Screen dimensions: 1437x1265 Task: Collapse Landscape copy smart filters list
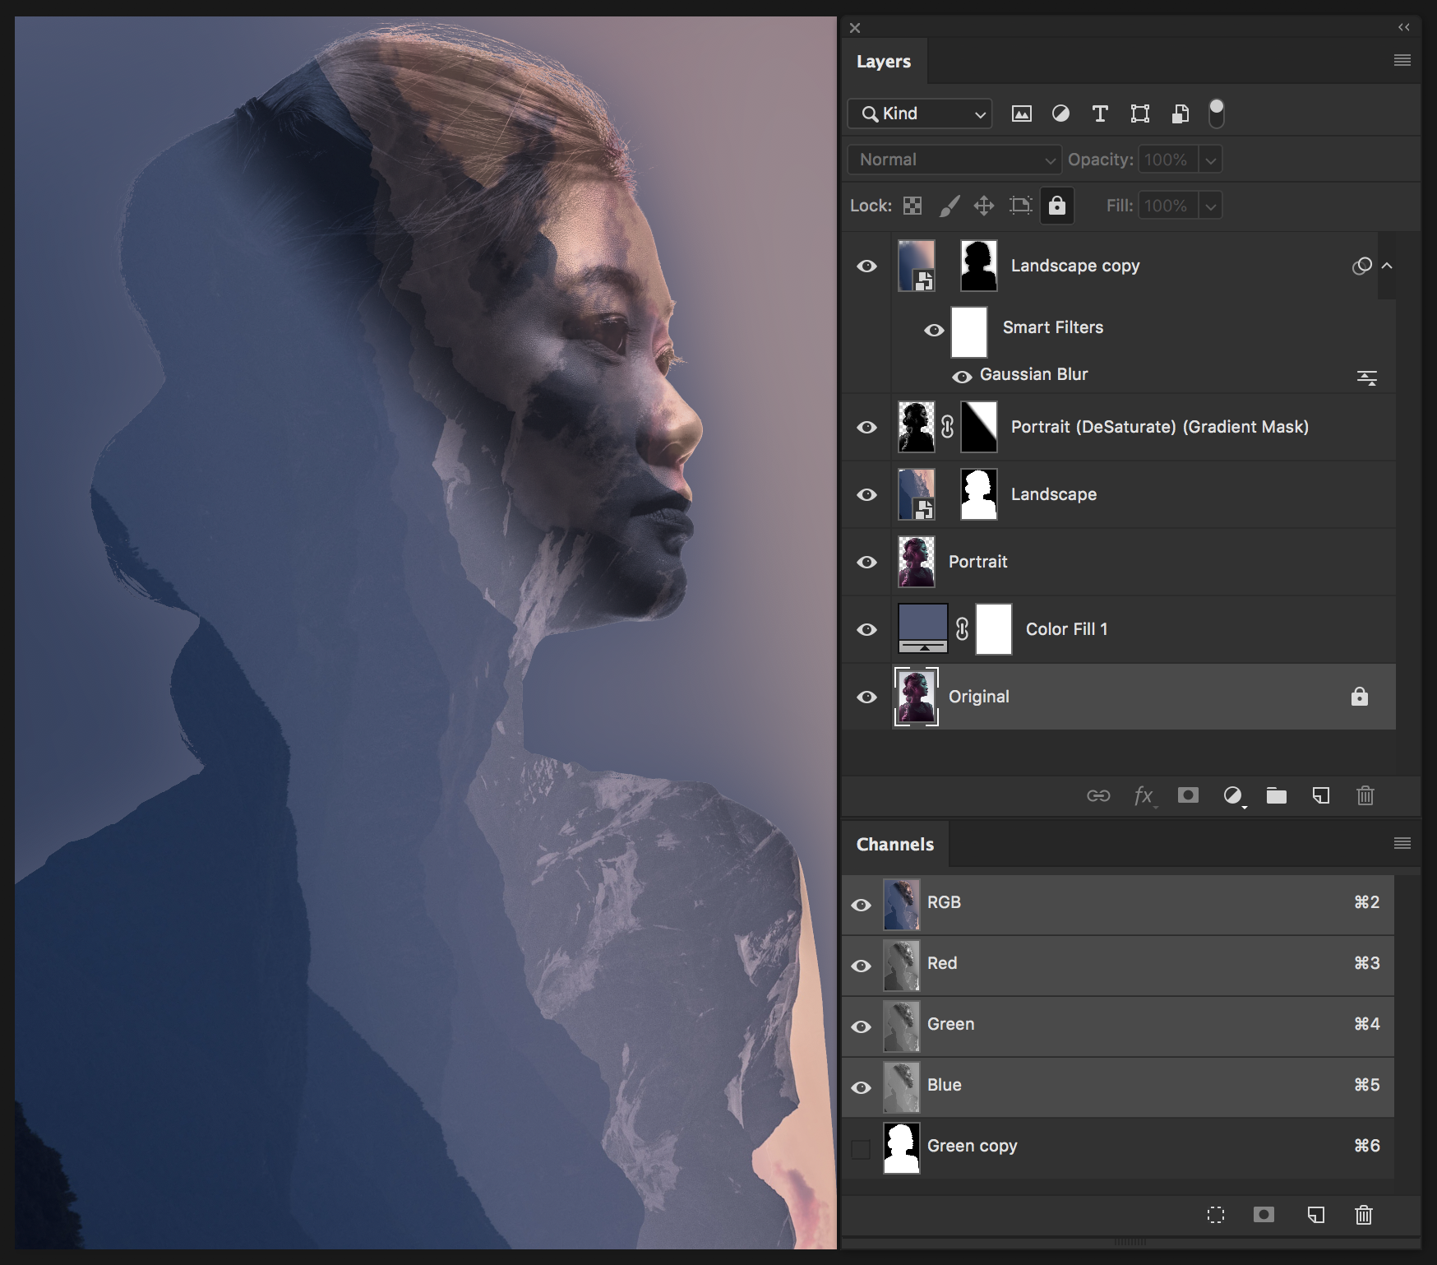click(1387, 266)
